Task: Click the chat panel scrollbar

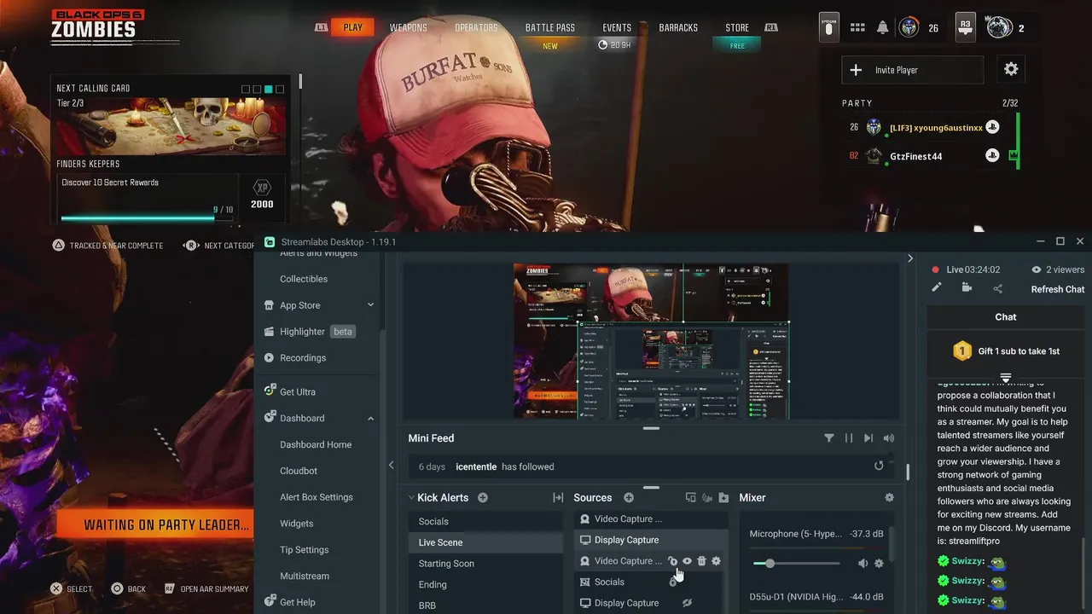Action: [1083, 574]
